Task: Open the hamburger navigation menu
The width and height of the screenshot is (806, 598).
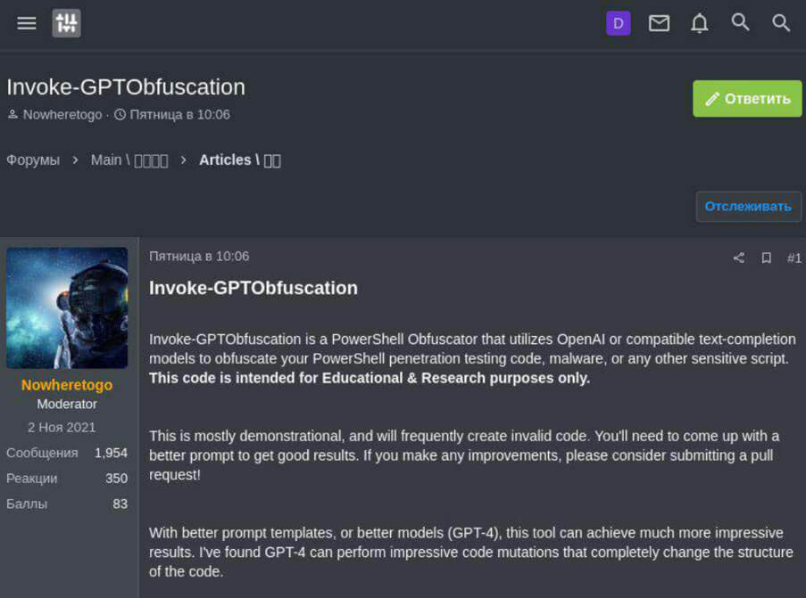Action: [27, 23]
